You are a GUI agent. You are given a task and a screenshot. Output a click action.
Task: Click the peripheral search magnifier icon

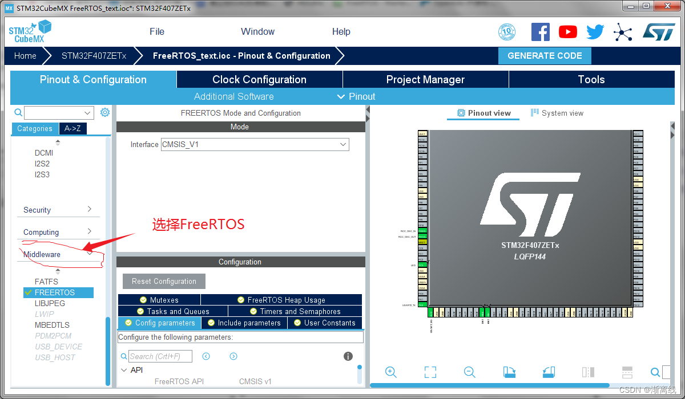click(x=18, y=112)
